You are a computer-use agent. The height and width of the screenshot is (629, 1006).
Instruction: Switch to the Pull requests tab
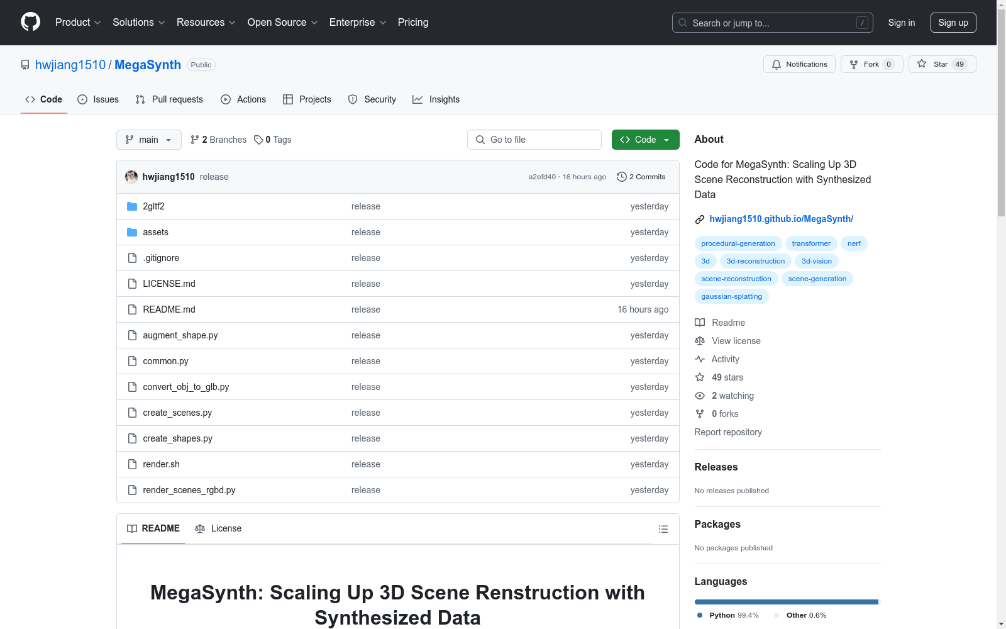(169, 99)
